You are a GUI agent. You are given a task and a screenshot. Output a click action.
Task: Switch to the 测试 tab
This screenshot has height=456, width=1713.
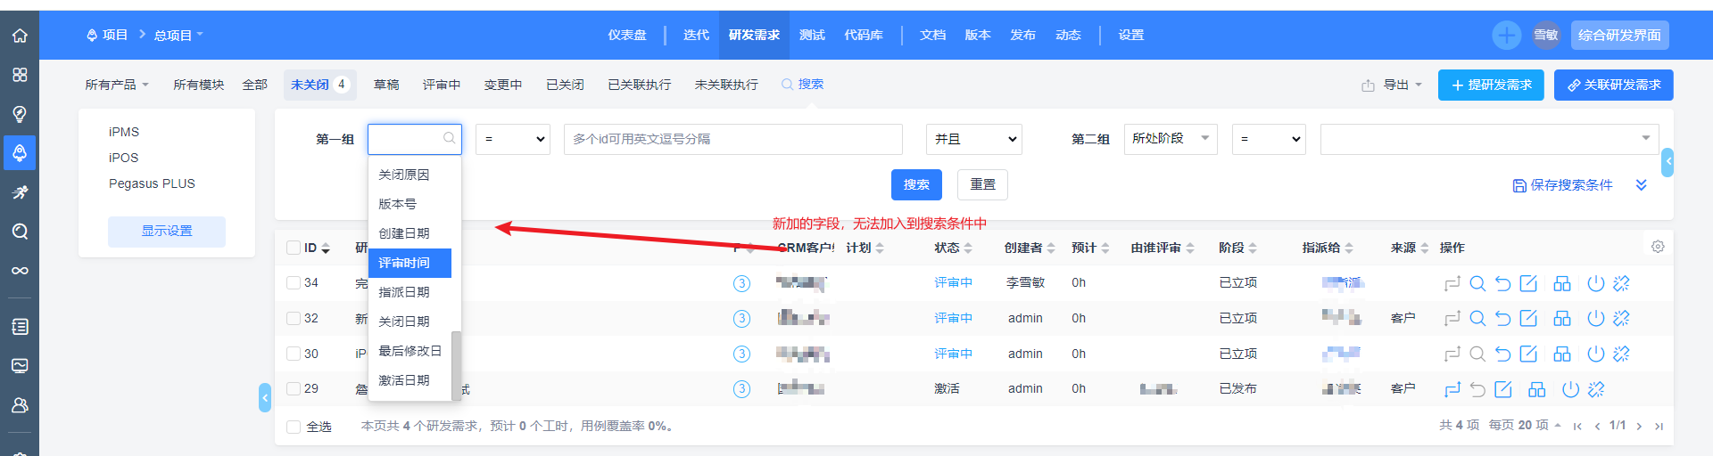812,36
